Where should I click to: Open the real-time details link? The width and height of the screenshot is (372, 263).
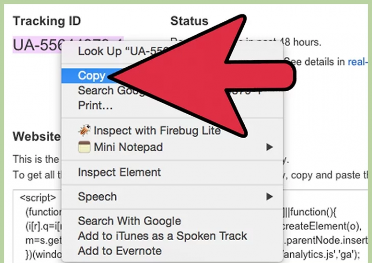point(359,62)
